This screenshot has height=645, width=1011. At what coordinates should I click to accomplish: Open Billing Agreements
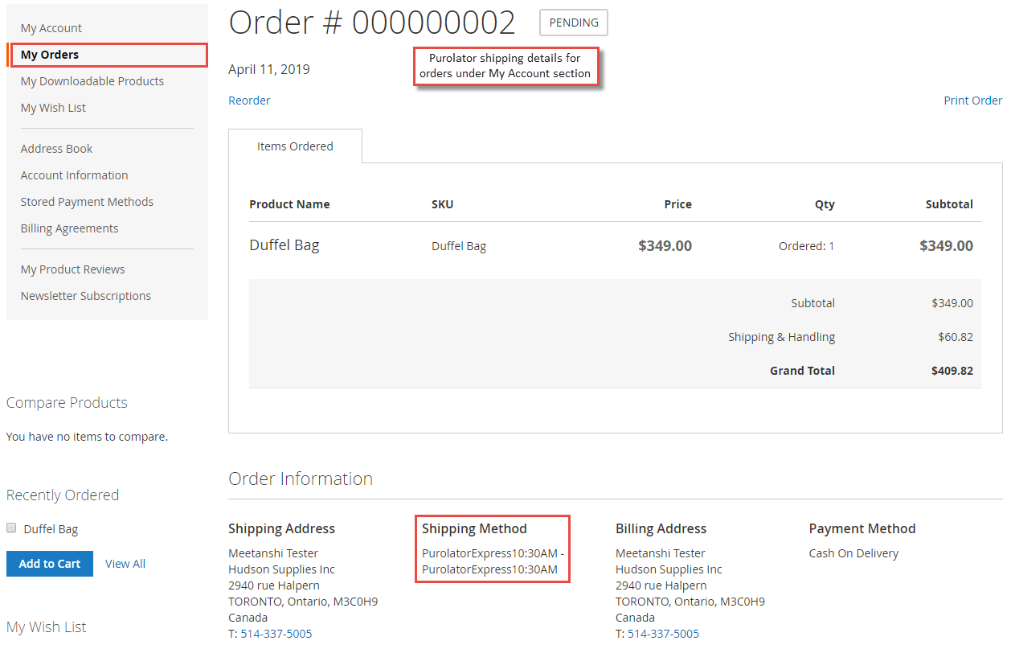(x=69, y=228)
